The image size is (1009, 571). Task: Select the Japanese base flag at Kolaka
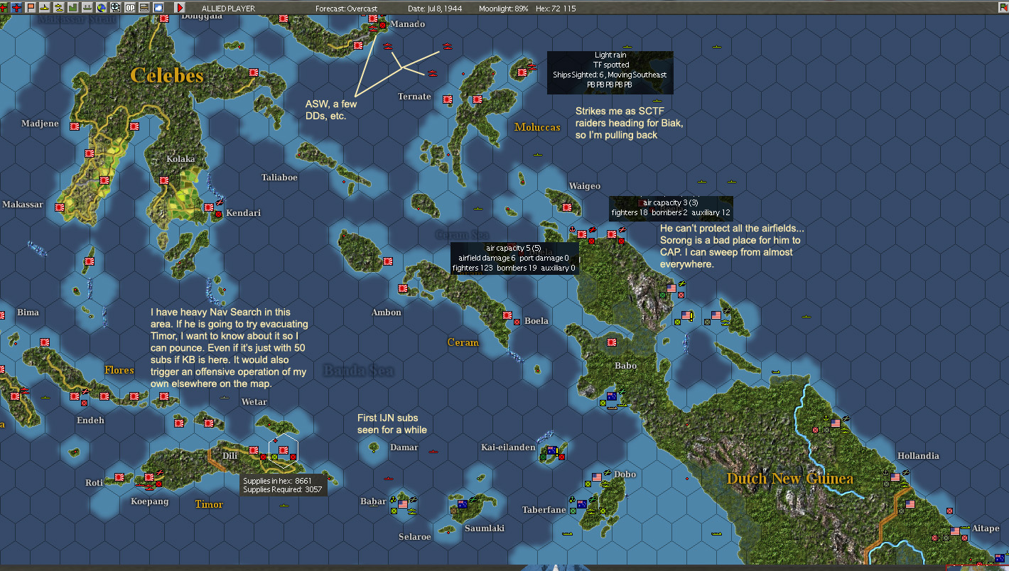click(164, 180)
